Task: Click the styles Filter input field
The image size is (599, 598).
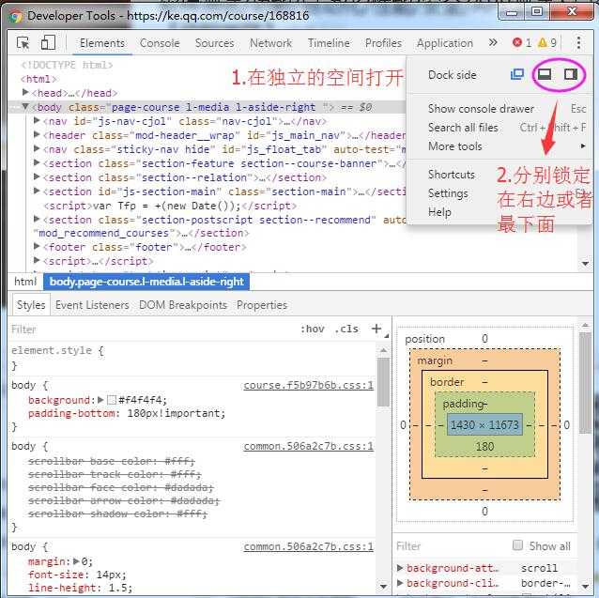Action: pyautogui.click(x=153, y=329)
